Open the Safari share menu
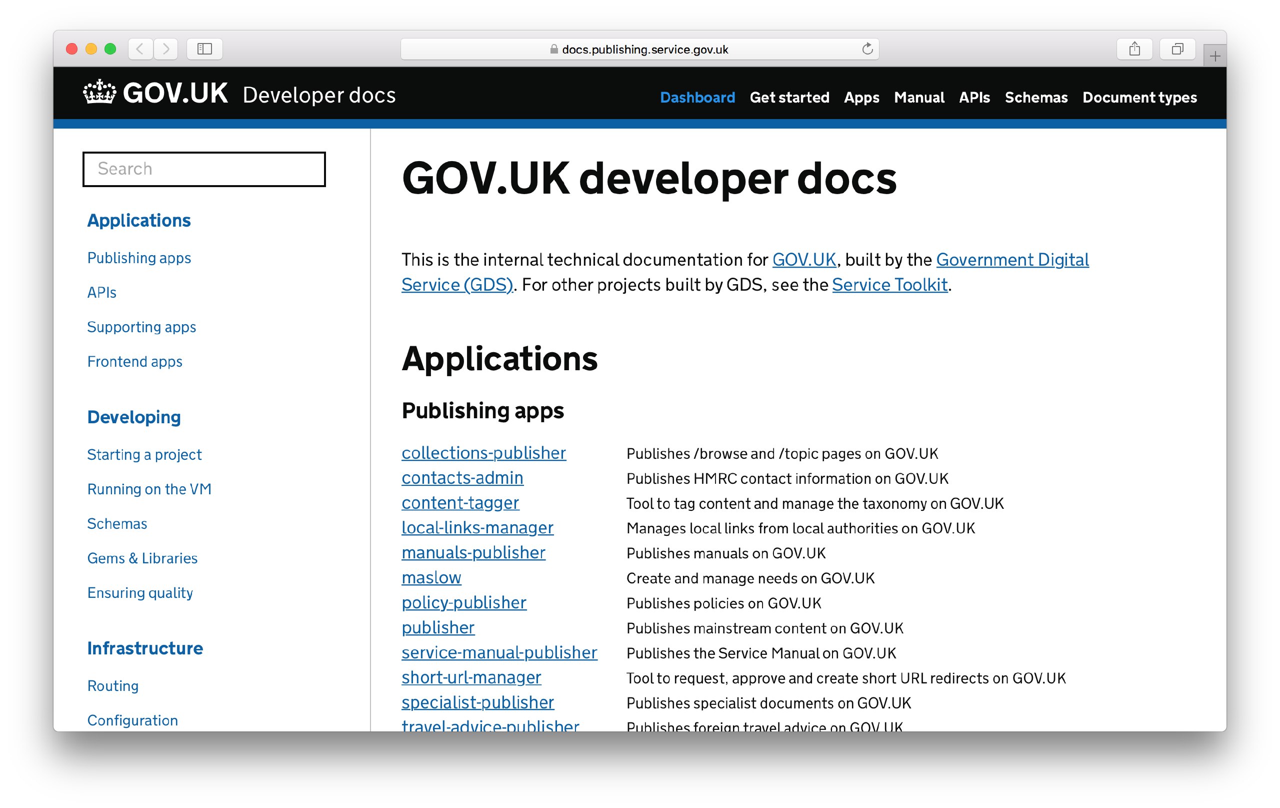Image resolution: width=1280 pixels, height=808 pixels. tap(1134, 49)
